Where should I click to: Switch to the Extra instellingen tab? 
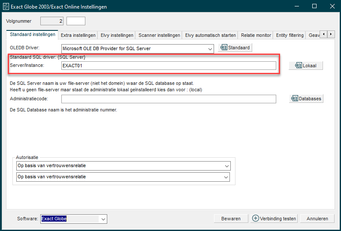[x=78, y=35]
